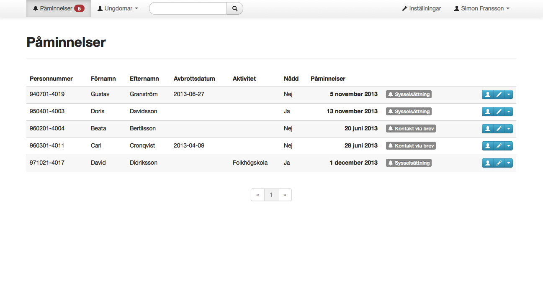Open the Påminnelser navigation tab
The image size is (543, 303).
pyautogui.click(x=59, y=8)
